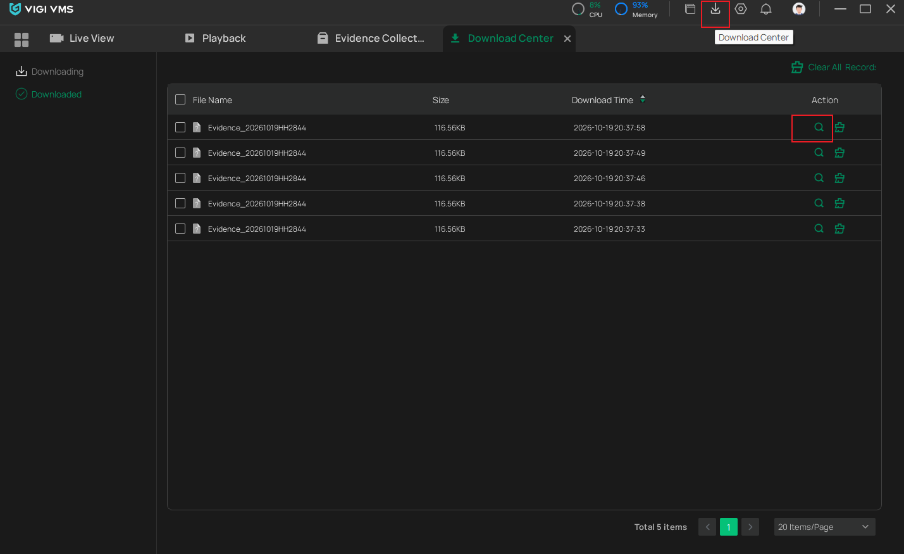This screenshot has height=554, width=904.
Task: Tick checkbox for the 20:37:58 row
Action: click(180, 127)
